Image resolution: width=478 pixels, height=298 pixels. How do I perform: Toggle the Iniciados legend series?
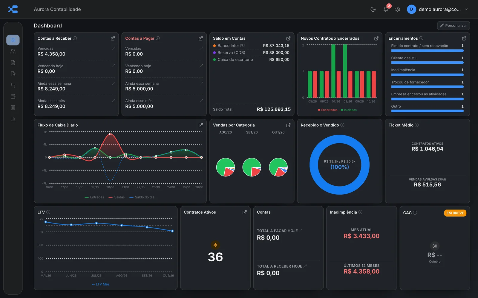[x=349, y=110]
